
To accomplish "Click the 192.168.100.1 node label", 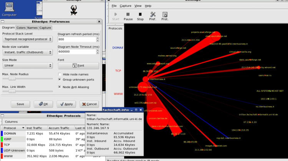I will [268, 99].
